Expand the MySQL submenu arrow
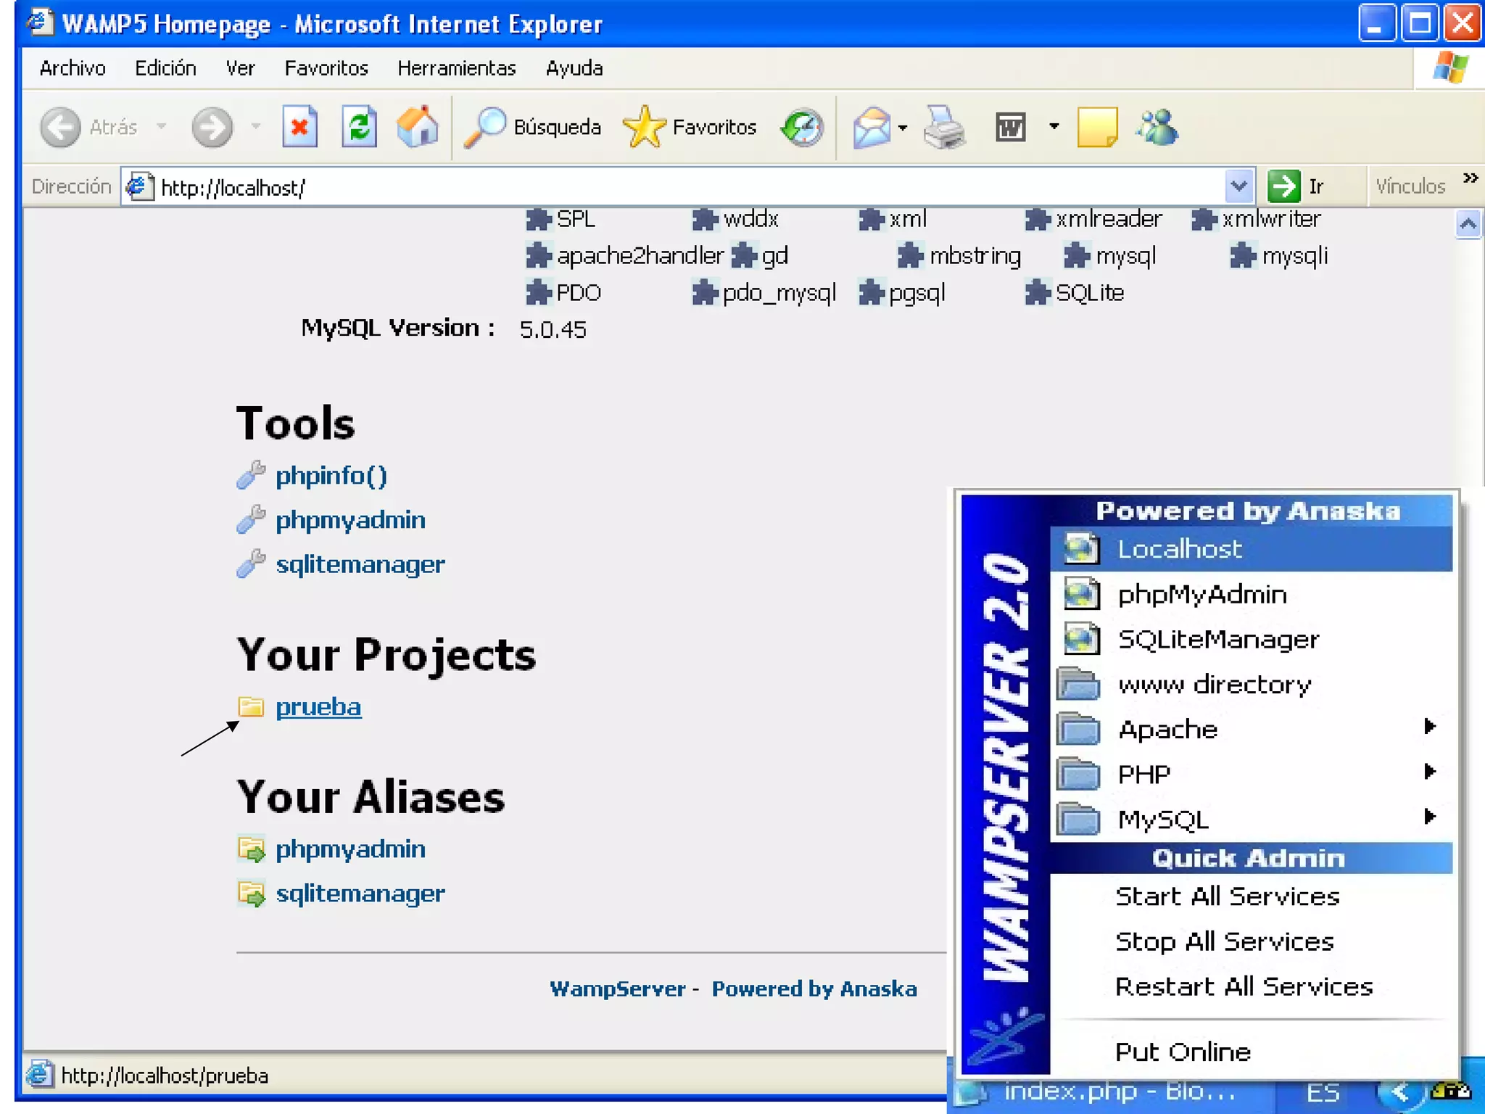Viewport: 1485px width, 1114px height. [x=1428, y=817]
